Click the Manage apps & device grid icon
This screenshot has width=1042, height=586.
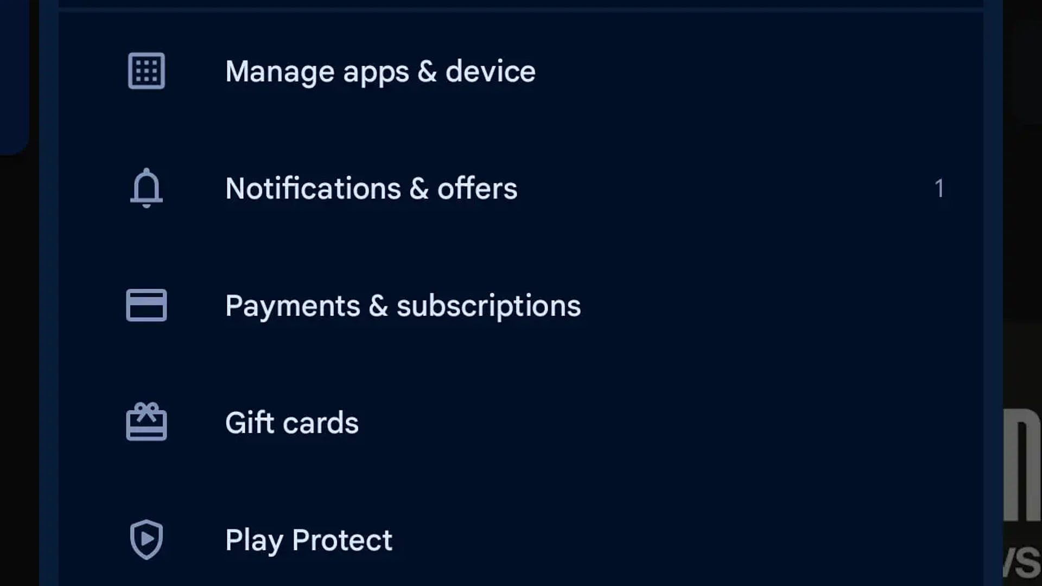tap(147, 71)
